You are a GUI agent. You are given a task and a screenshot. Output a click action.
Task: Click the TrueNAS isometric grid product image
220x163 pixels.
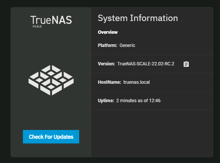pos(51,80)
